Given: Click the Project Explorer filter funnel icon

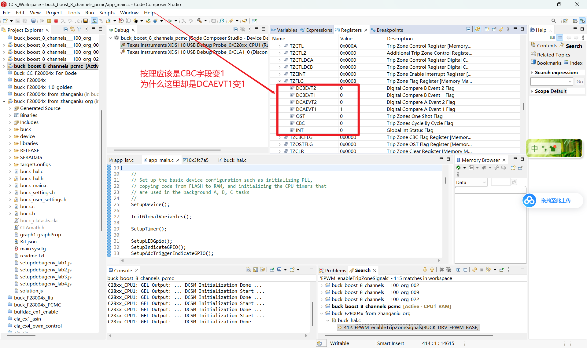Looking at the screenshot, I should (x=79, y=29).
